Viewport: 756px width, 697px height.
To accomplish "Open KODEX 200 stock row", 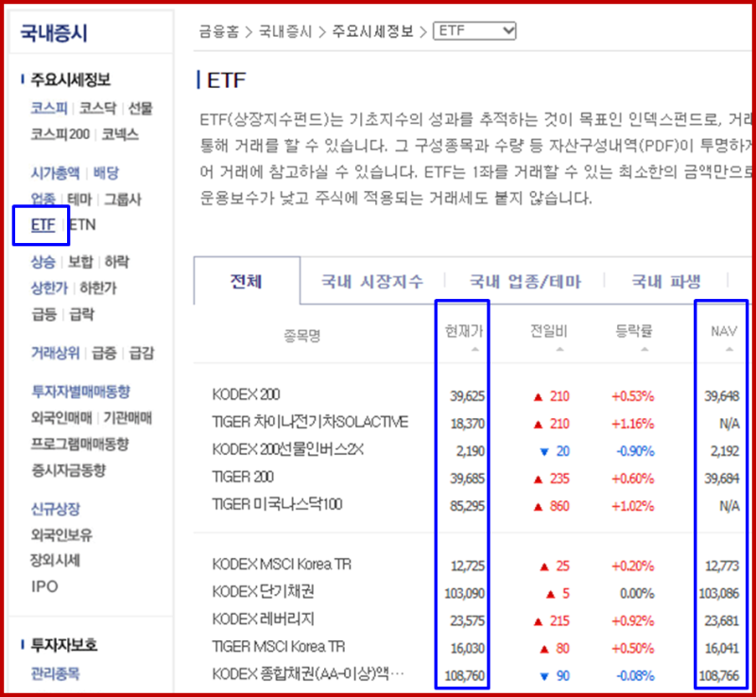I will [x=246, y=394].
